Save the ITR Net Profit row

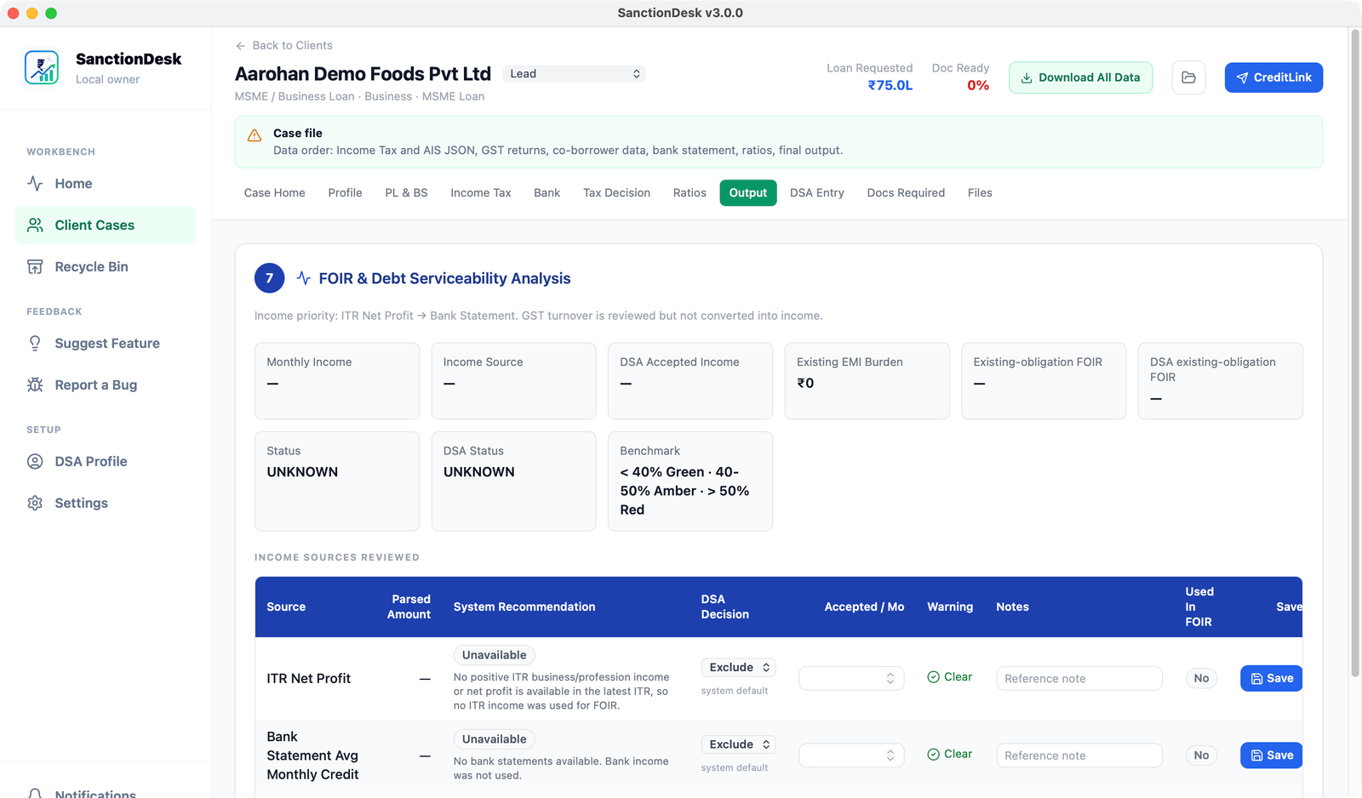click(1271, 678)
